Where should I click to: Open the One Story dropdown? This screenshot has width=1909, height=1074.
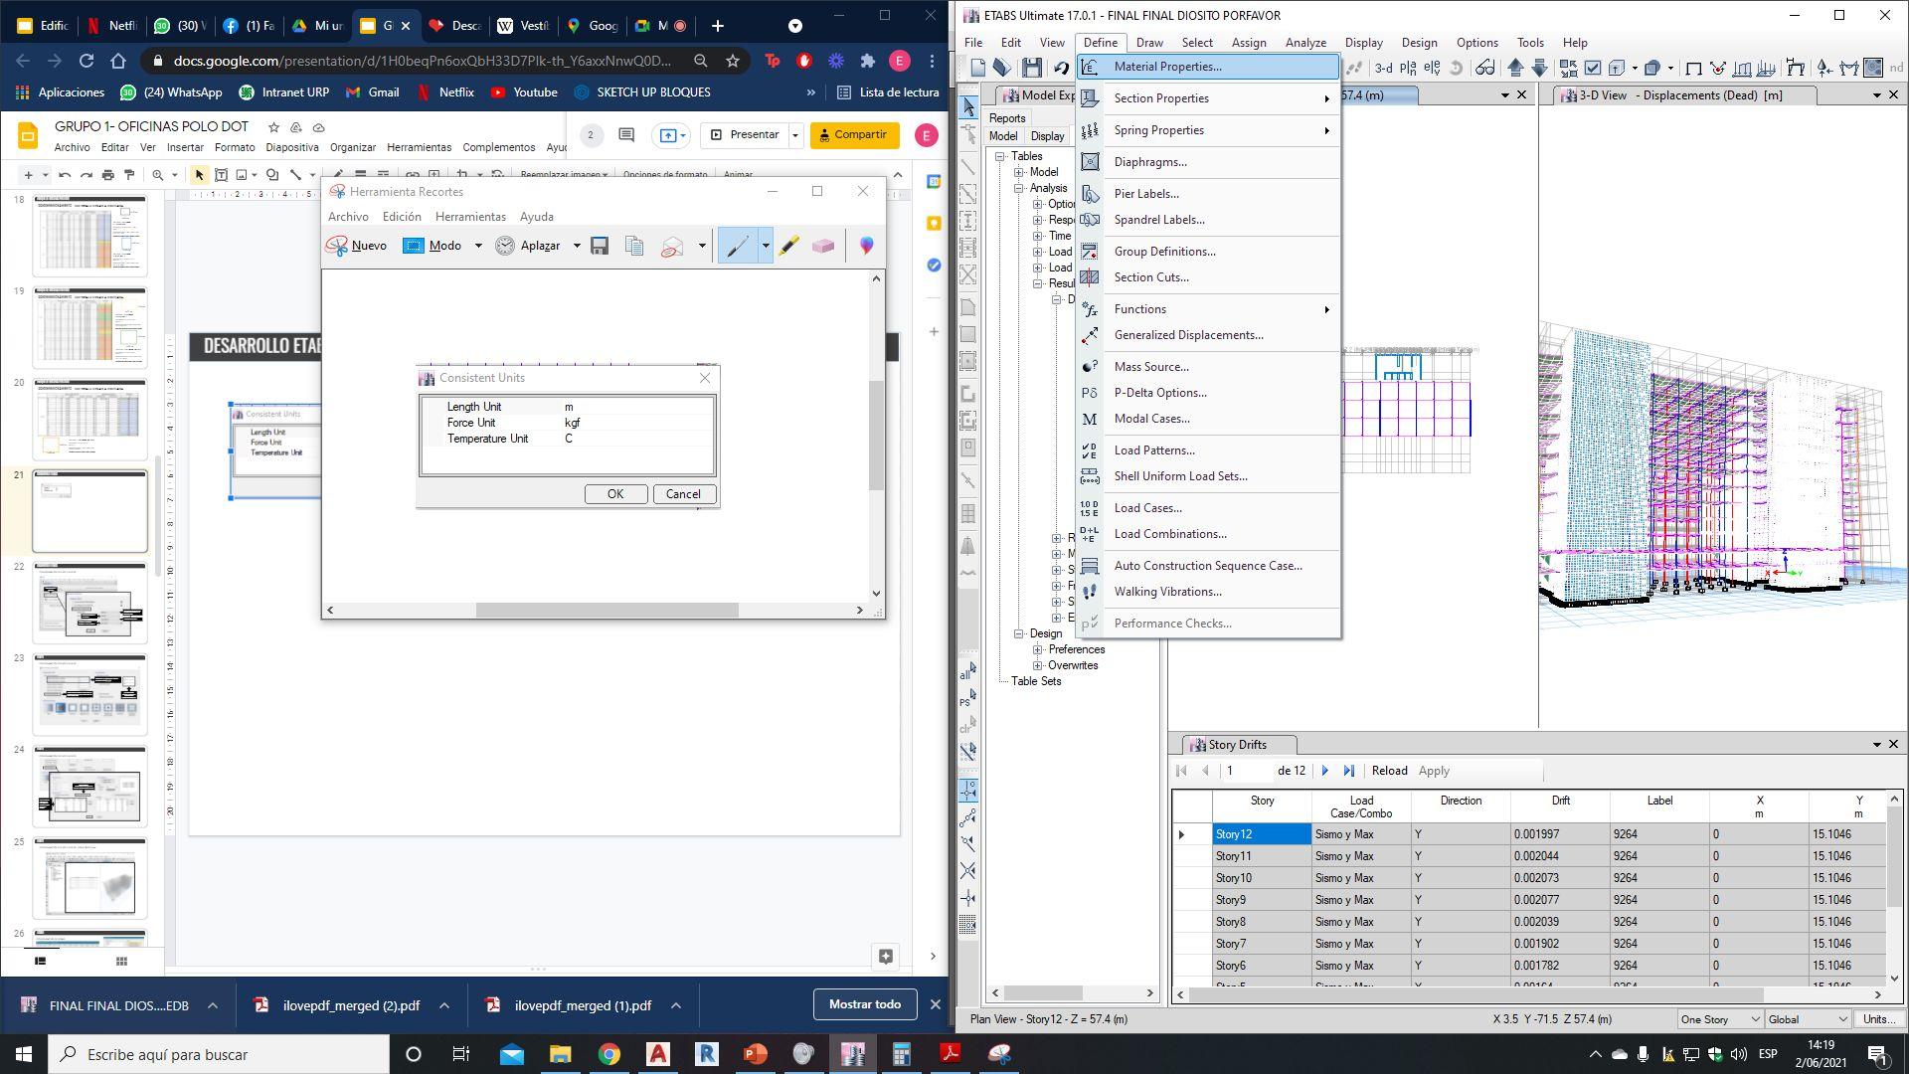coord(1719,1019)
